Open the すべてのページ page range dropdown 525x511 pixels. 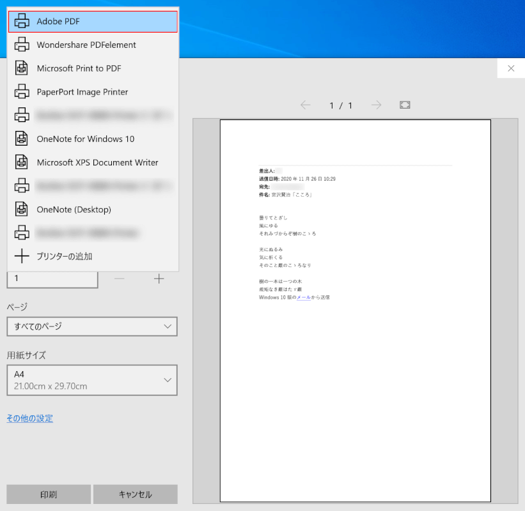[91, 326]
